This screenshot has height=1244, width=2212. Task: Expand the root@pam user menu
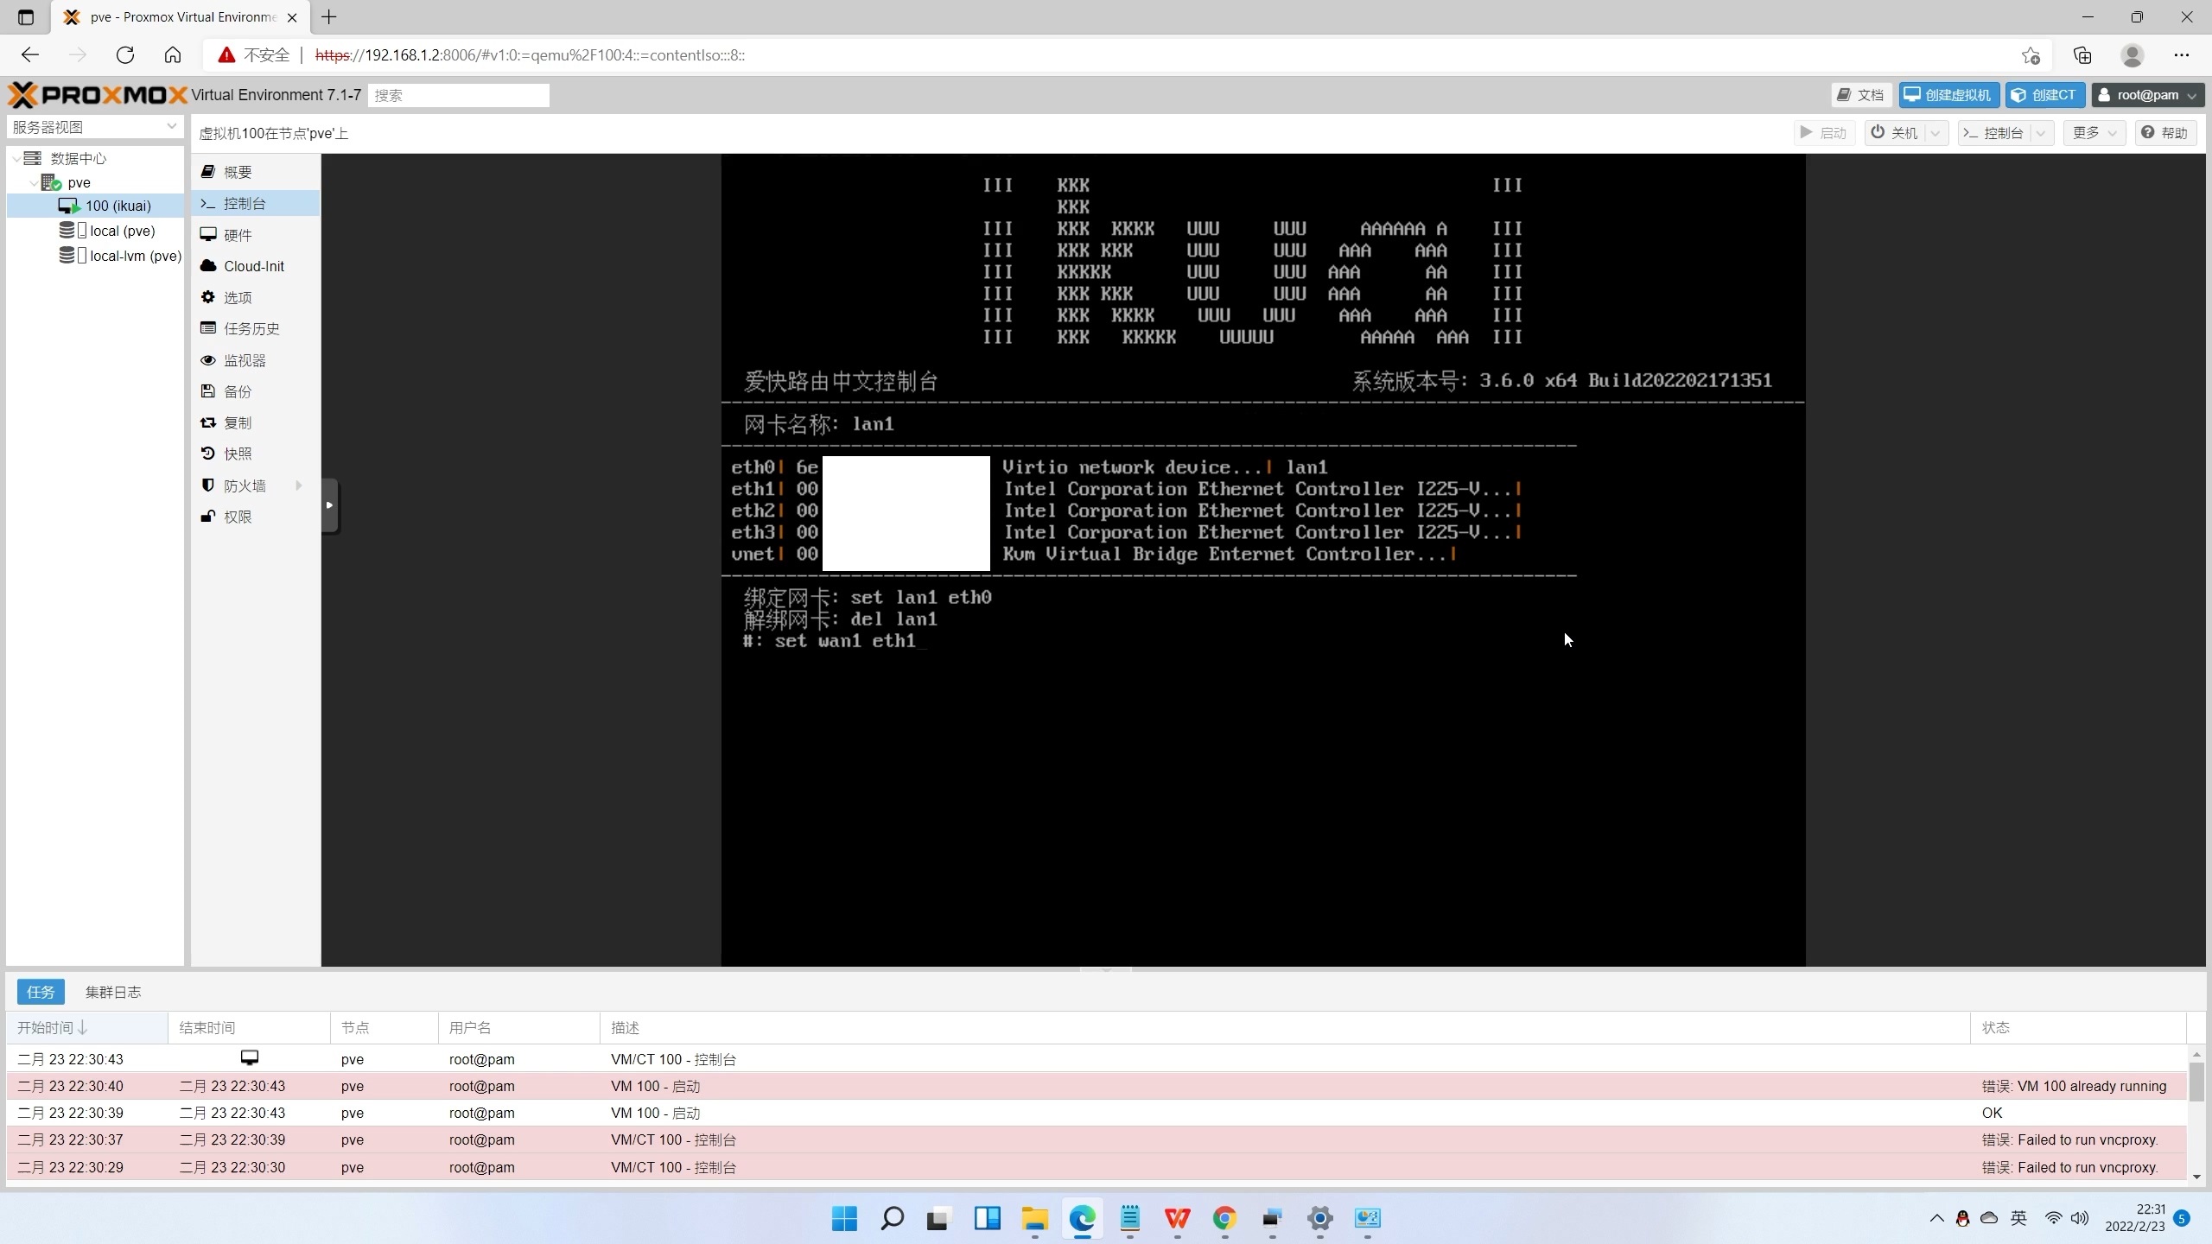(2146, 95)
